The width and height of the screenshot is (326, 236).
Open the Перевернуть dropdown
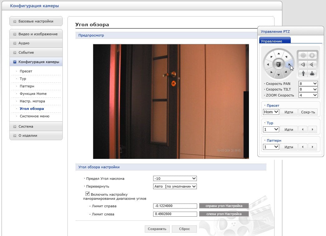[x=175, y=186]
